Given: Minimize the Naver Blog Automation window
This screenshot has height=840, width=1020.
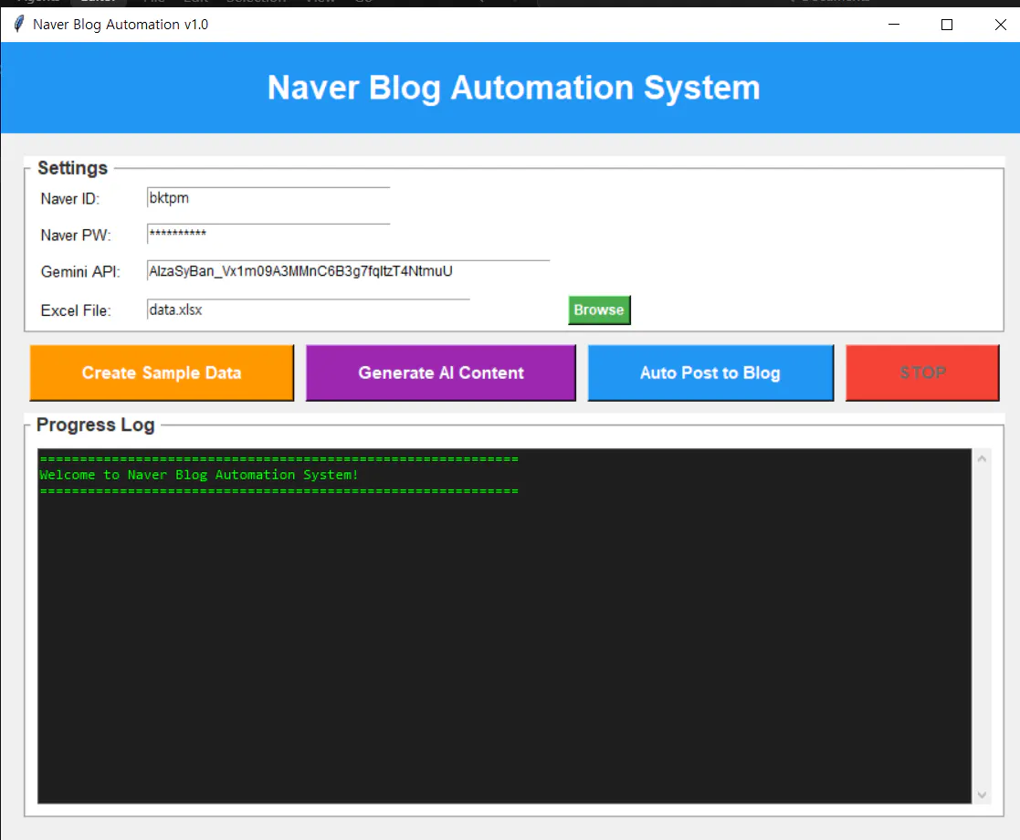Looking at the screenshot, I should (x=894, y=24).
